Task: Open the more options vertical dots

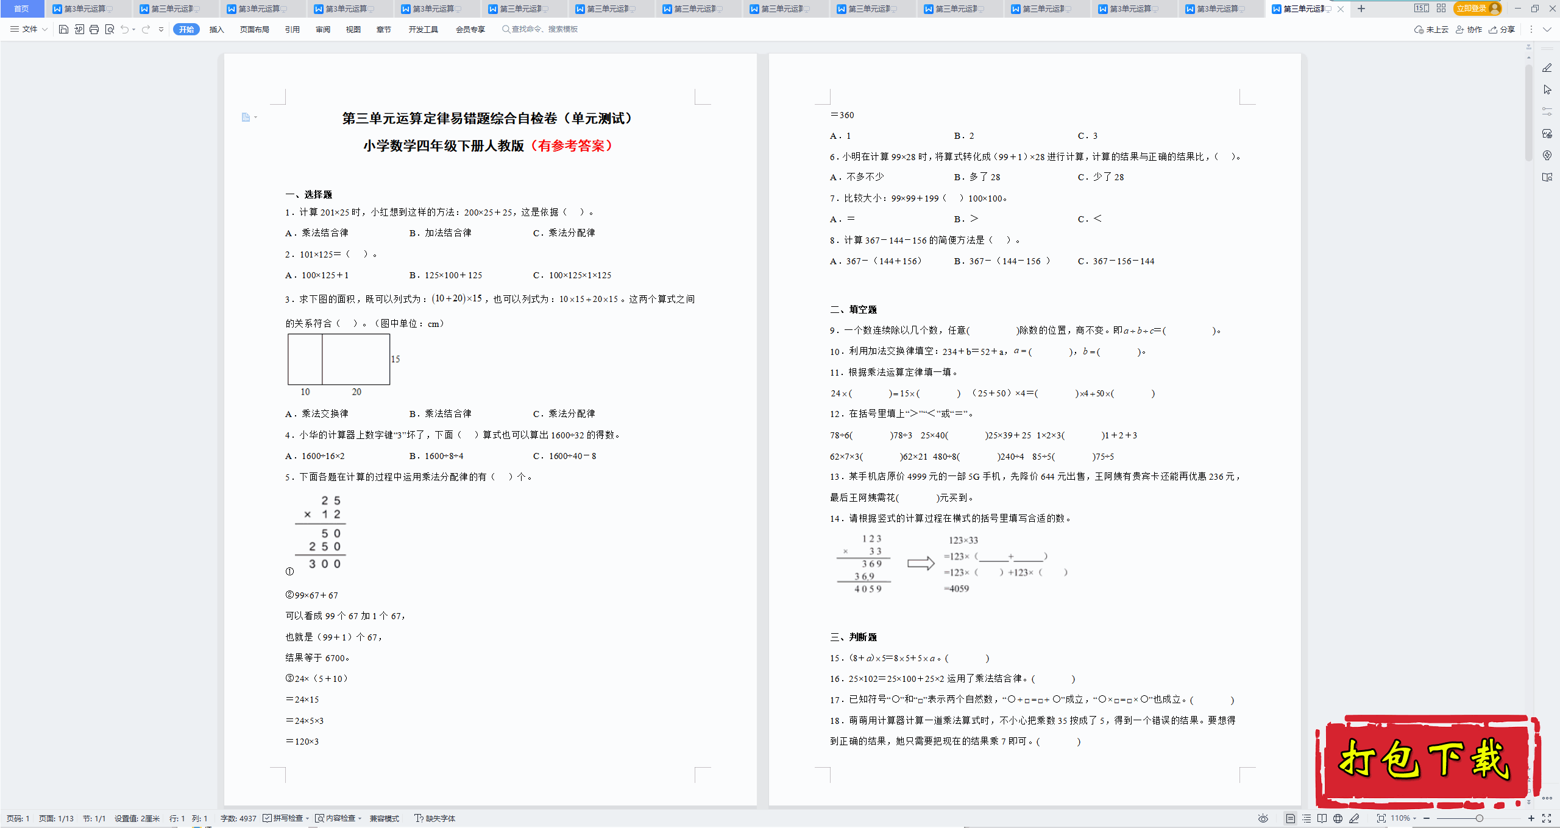Action: (x=1531, y=29)
